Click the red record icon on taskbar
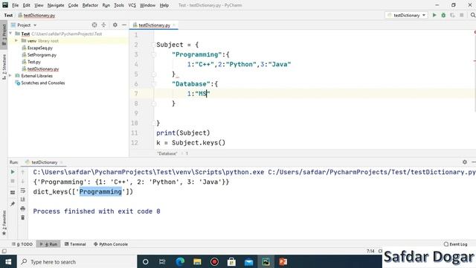The image size is (476, 268). pos(214,261)
